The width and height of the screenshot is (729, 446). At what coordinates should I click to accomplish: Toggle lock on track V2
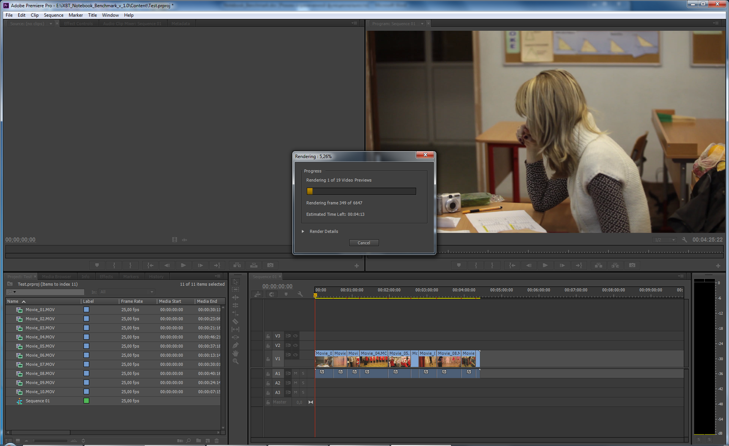click(x=268, y=346)
